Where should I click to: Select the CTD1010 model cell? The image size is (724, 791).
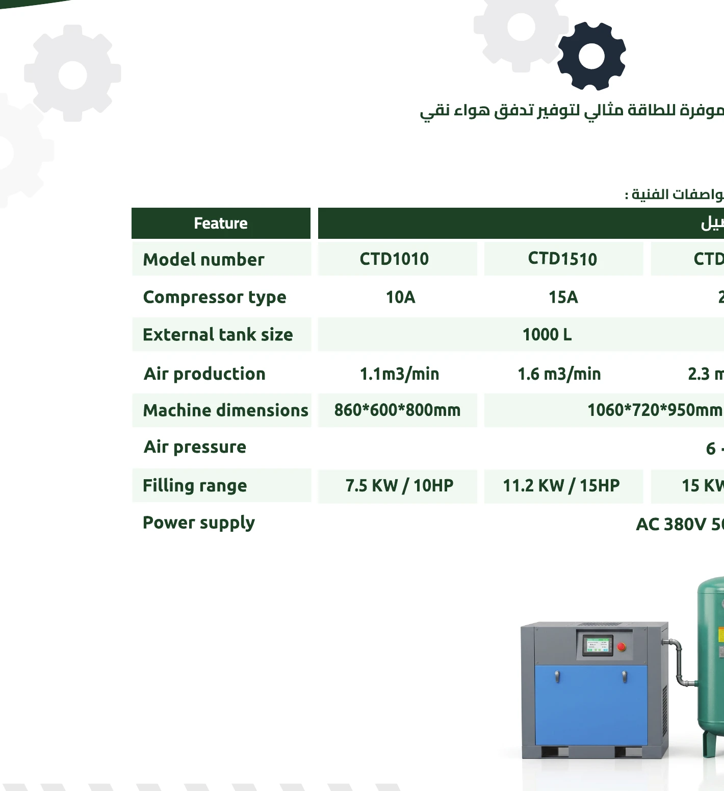point(398,259)
